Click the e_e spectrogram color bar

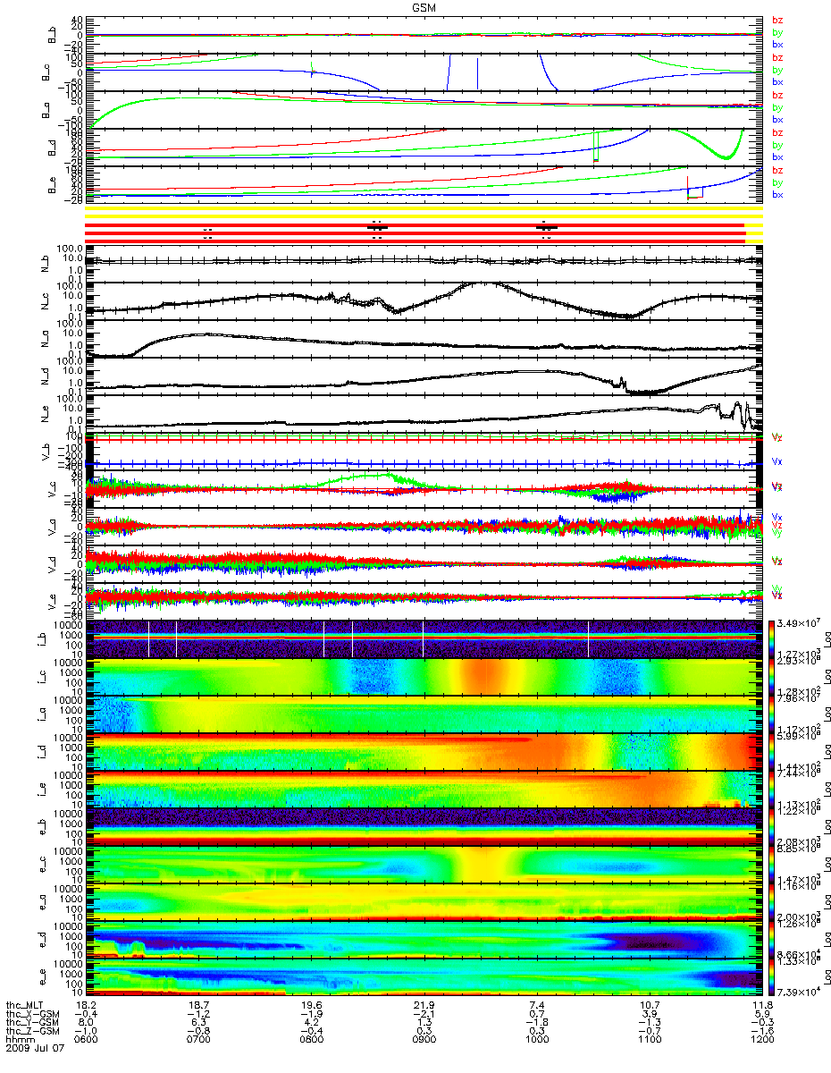(774, 976)
